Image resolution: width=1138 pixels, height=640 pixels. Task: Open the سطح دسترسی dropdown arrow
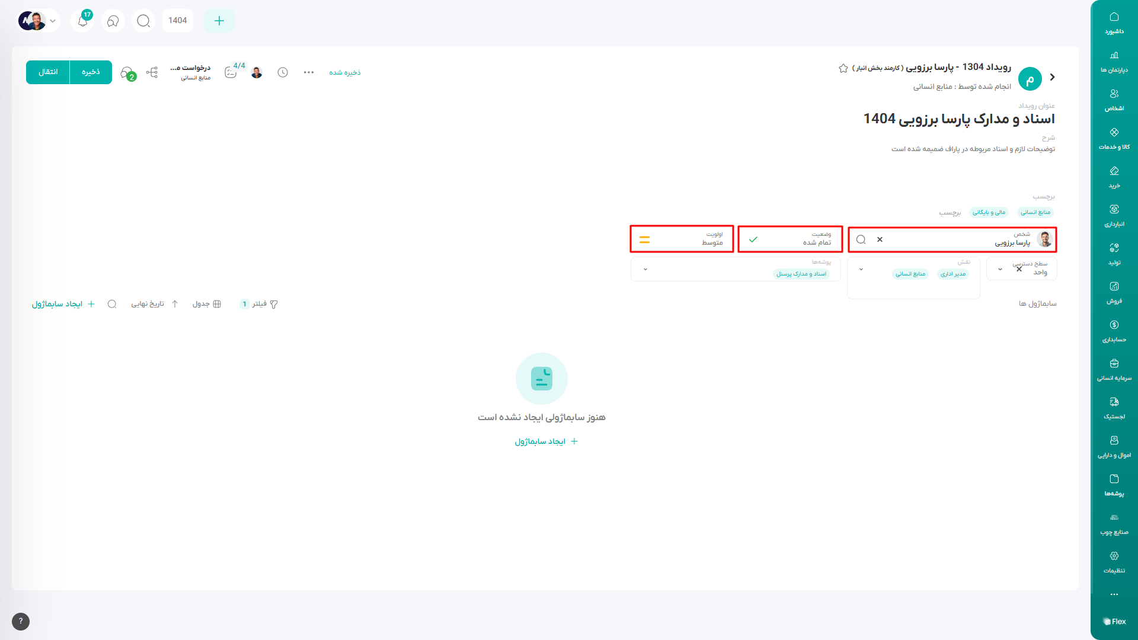pyautogui.click(x=1000, y=270)
